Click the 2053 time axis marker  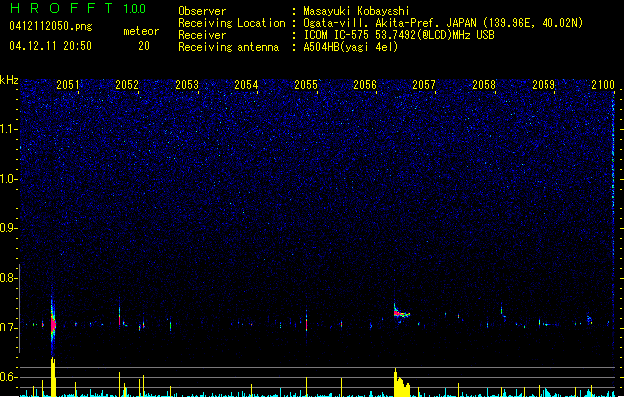[187, 84]
